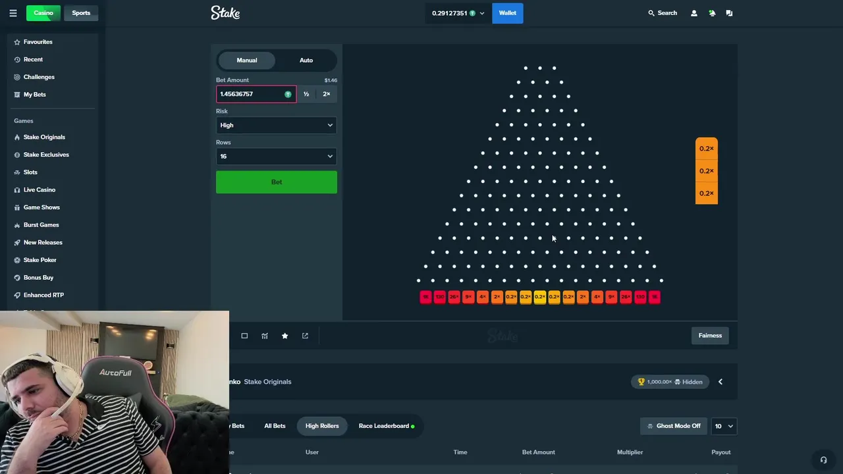Click the Search text in header
This screenshot has height=474, width=843.
coord(667,13)
